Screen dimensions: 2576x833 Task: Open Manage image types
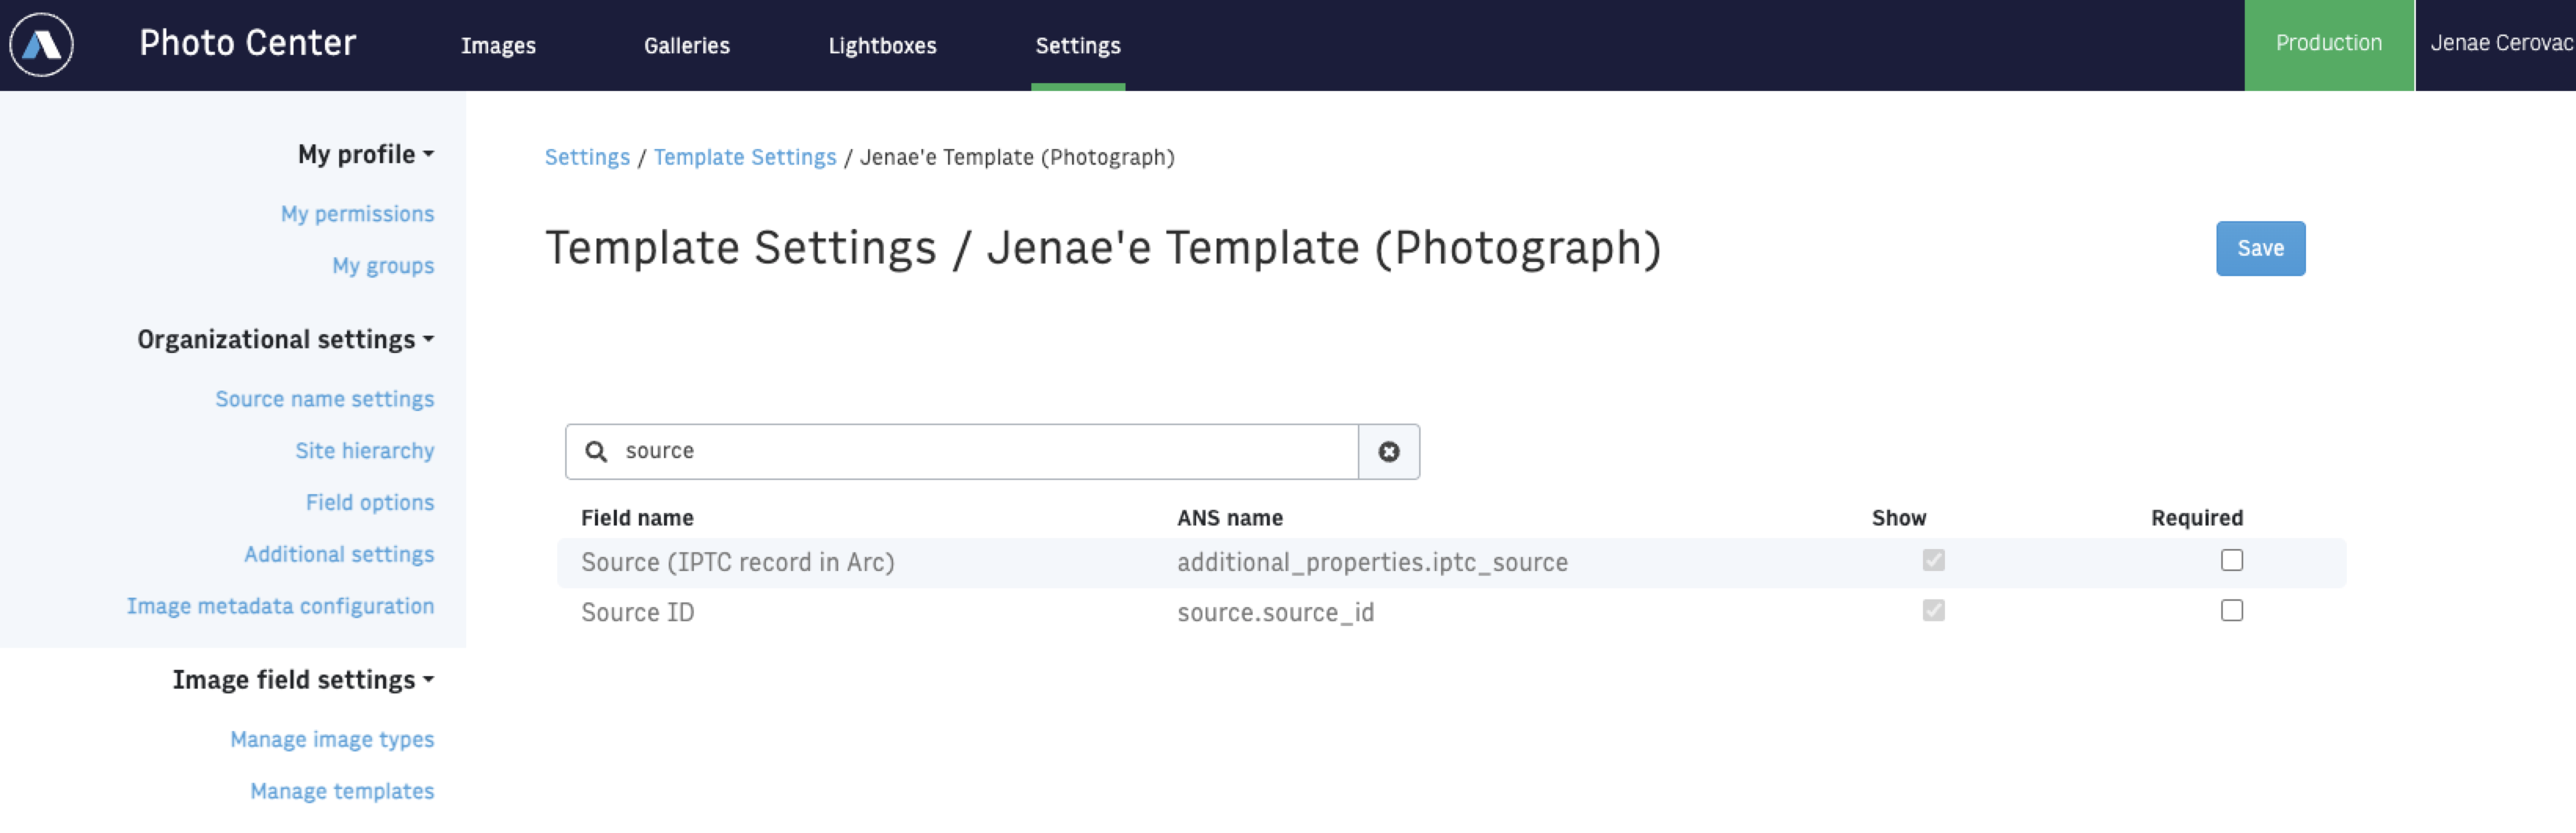[332, 739]
